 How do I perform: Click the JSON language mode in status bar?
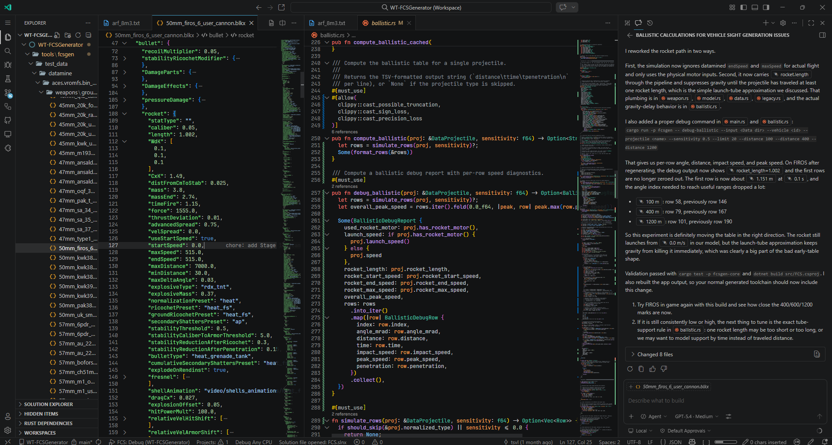pos(675,442)
